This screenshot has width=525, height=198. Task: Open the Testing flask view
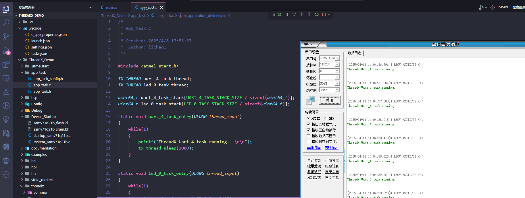pyautogui.click(x=6, y=92)
